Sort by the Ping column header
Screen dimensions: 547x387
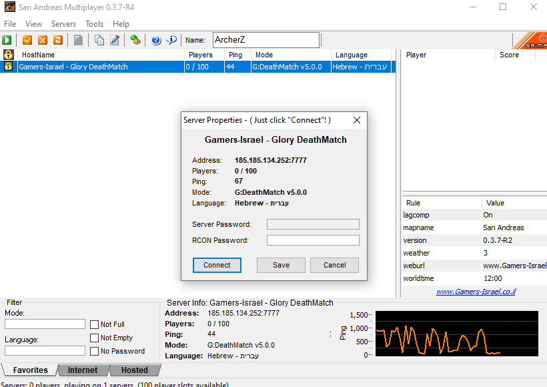click(238, 55)
